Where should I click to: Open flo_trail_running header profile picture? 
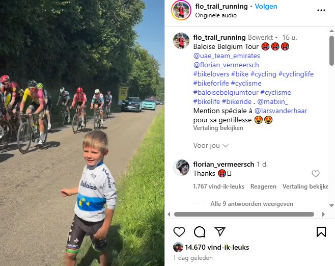click(181, 10)
